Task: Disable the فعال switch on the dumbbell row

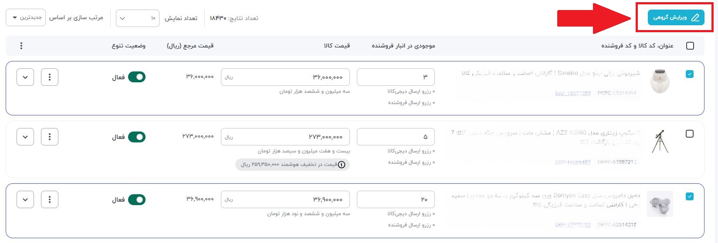Action: (x=137, y=199)
